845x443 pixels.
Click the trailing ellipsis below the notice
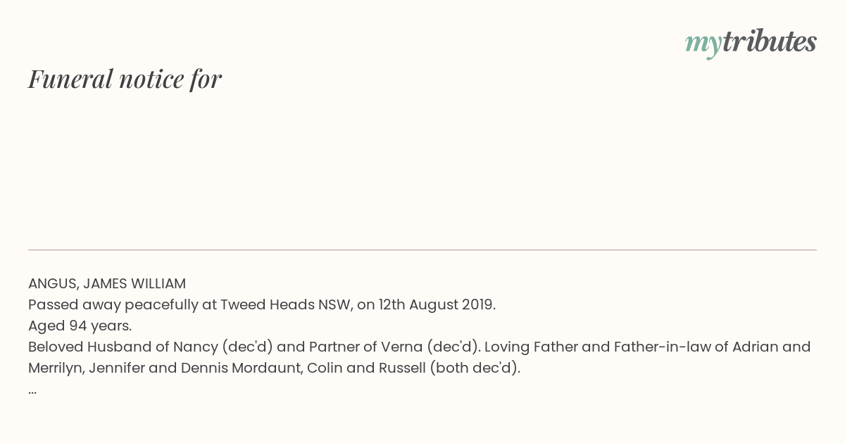[32, 391]
